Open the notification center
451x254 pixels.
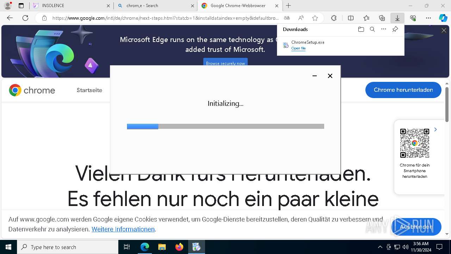pyautogui.click(x=439, y=247)
